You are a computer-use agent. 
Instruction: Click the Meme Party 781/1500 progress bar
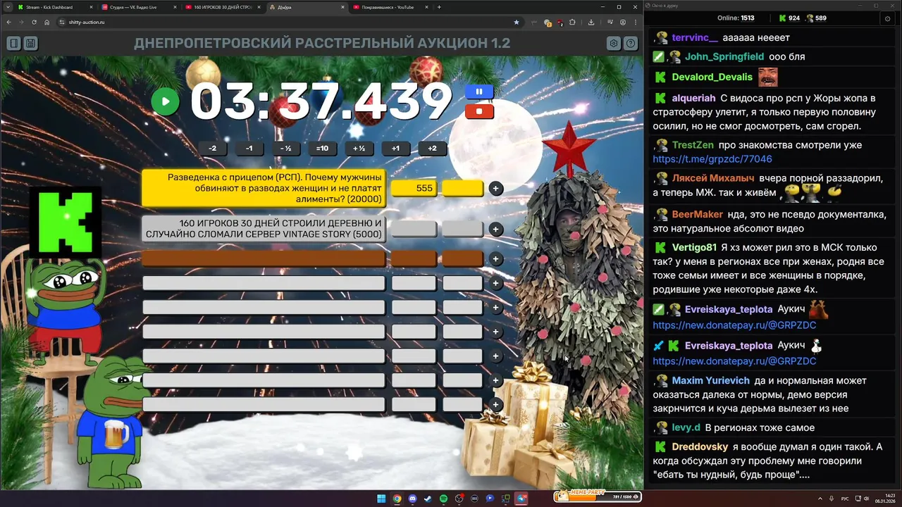598,496
